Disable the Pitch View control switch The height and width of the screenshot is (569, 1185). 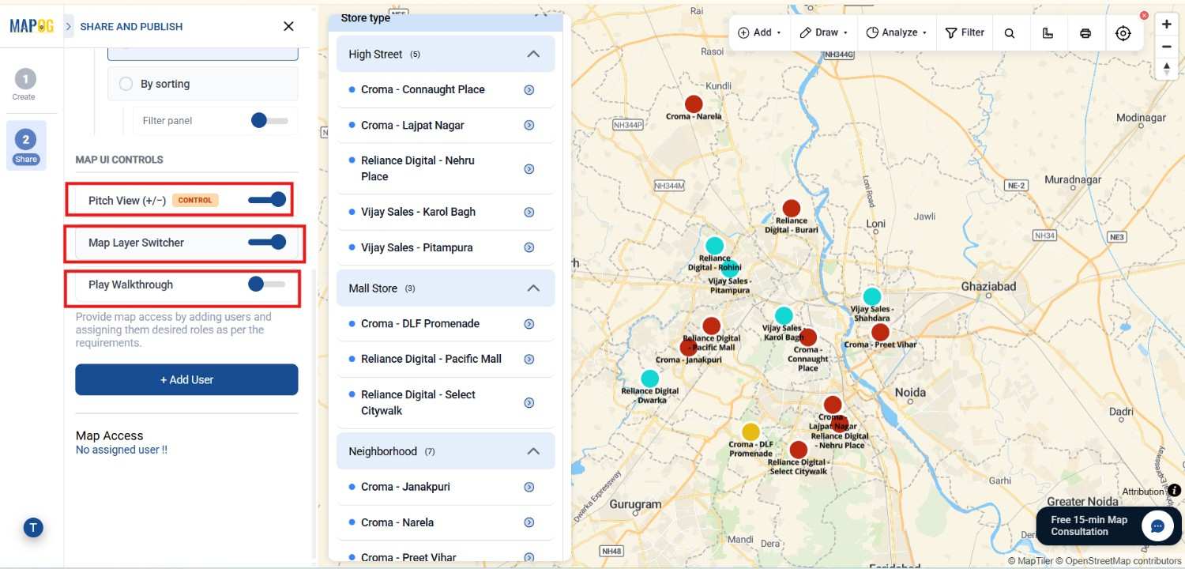coord(267,200)
